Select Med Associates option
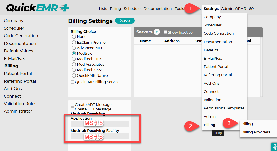Viewport: 277px width, 151px height. (74, 64)
